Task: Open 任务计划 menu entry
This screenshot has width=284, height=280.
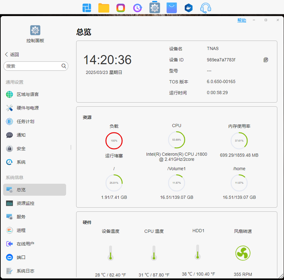Action: coord(25,121)
